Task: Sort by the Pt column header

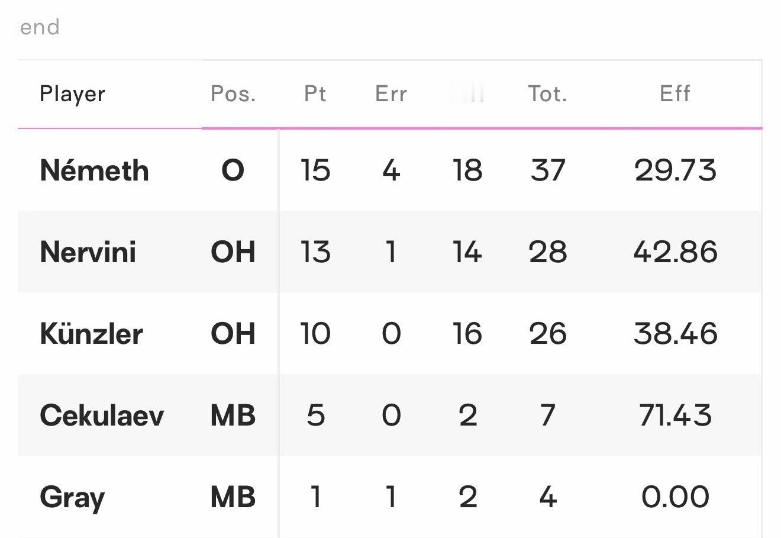Action: [x=315, y=94]
